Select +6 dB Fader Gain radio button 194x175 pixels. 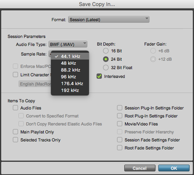tap(153, 51)
